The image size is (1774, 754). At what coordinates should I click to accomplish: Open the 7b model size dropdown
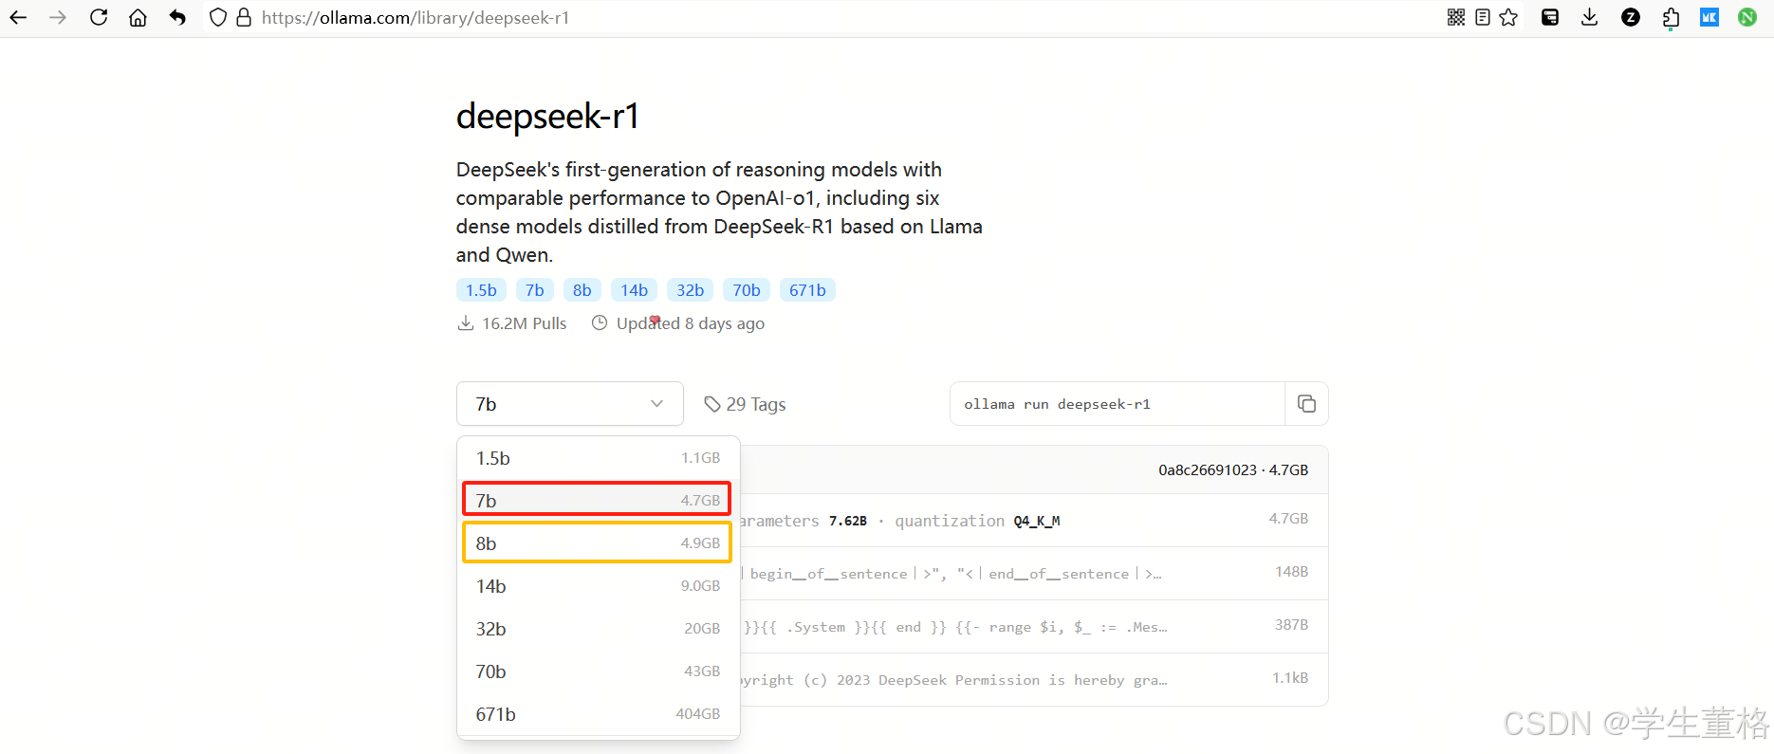click(570, 404)
